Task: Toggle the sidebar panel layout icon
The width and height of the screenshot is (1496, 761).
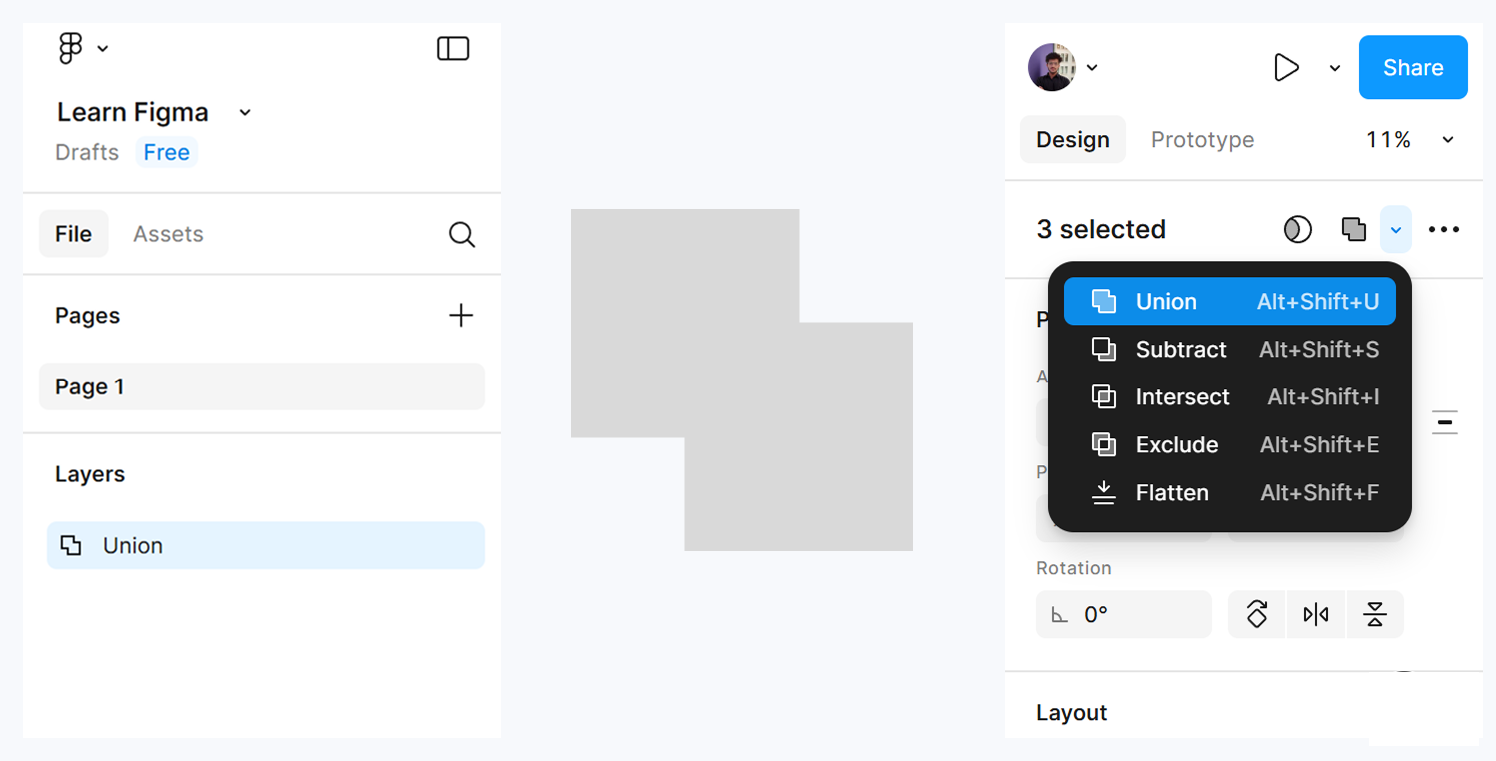Action: click(x=453, y=48)
